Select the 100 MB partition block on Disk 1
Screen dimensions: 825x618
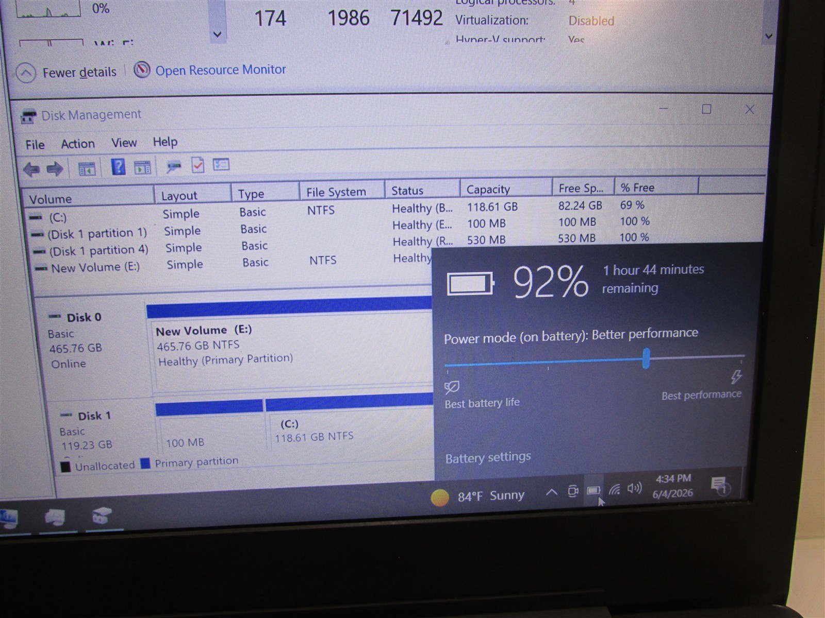(209, 427)
